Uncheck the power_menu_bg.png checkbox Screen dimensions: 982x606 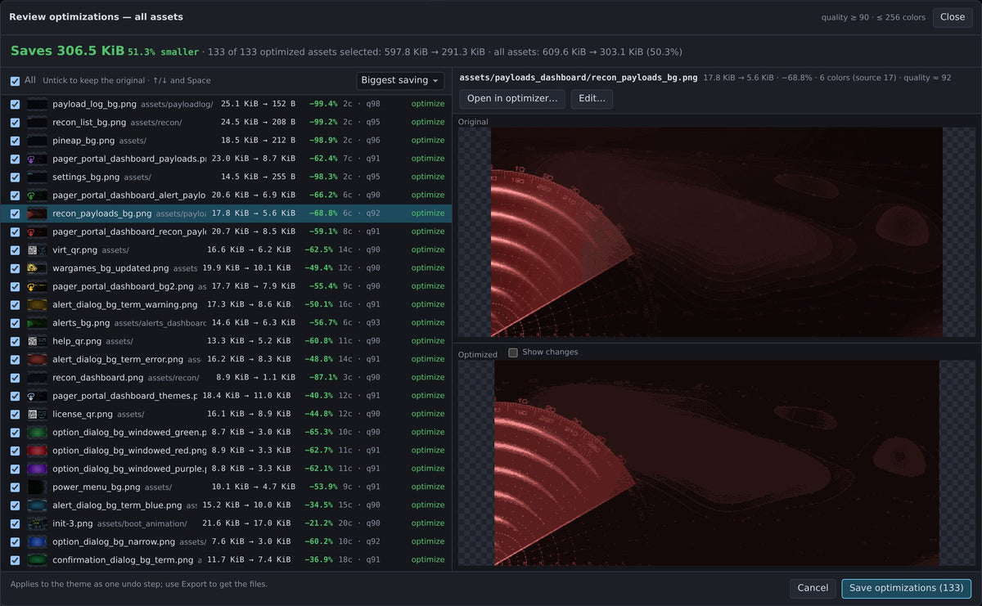pyautogui.click(x=15, y=487)
